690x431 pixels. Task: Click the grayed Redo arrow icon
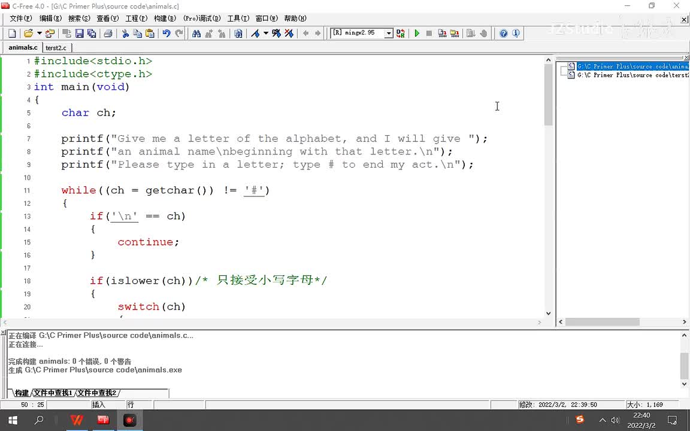[x=178, y=34]
